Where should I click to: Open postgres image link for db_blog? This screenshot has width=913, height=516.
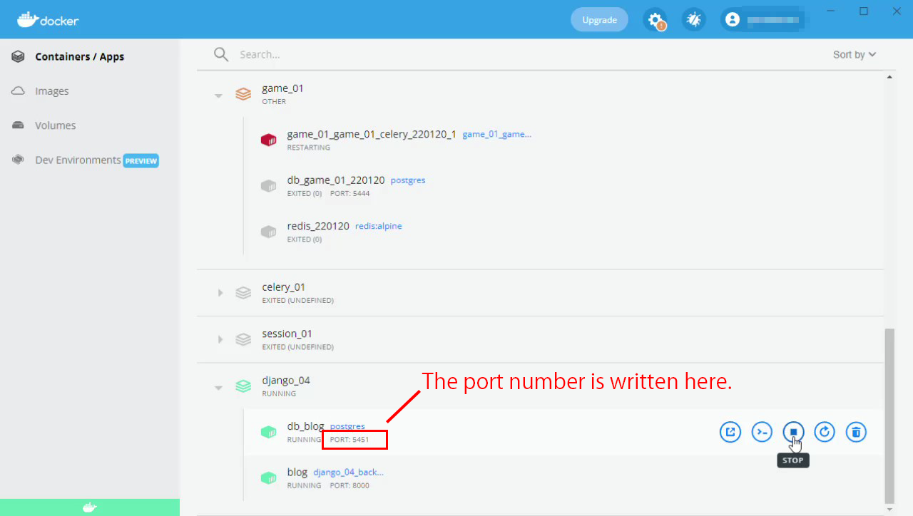[347, 426]
